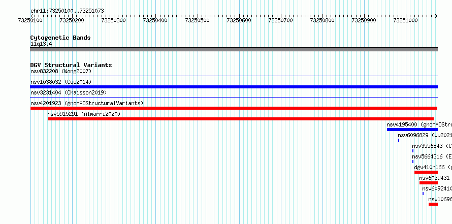Select the thick blue nsv1038032 variant bar
Viewport: 452px width, 224px height.
click(x=234, y=87)
